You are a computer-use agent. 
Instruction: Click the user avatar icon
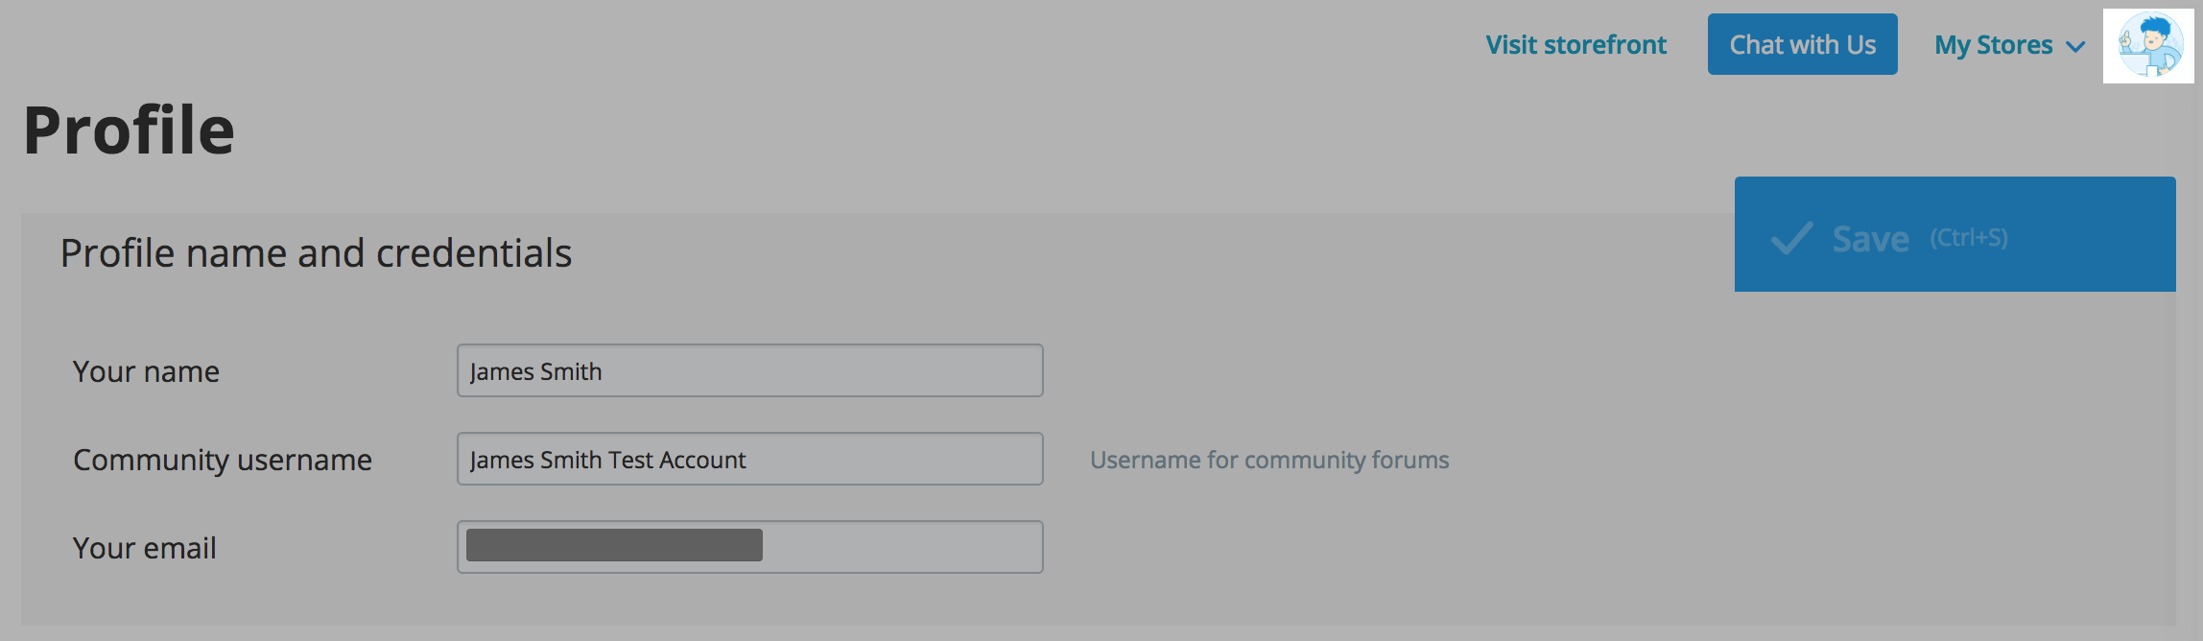click(x=2148, y=45)
